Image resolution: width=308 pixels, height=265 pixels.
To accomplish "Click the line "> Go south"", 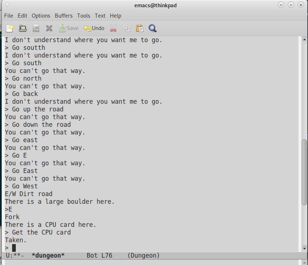I will click(23, 63).
